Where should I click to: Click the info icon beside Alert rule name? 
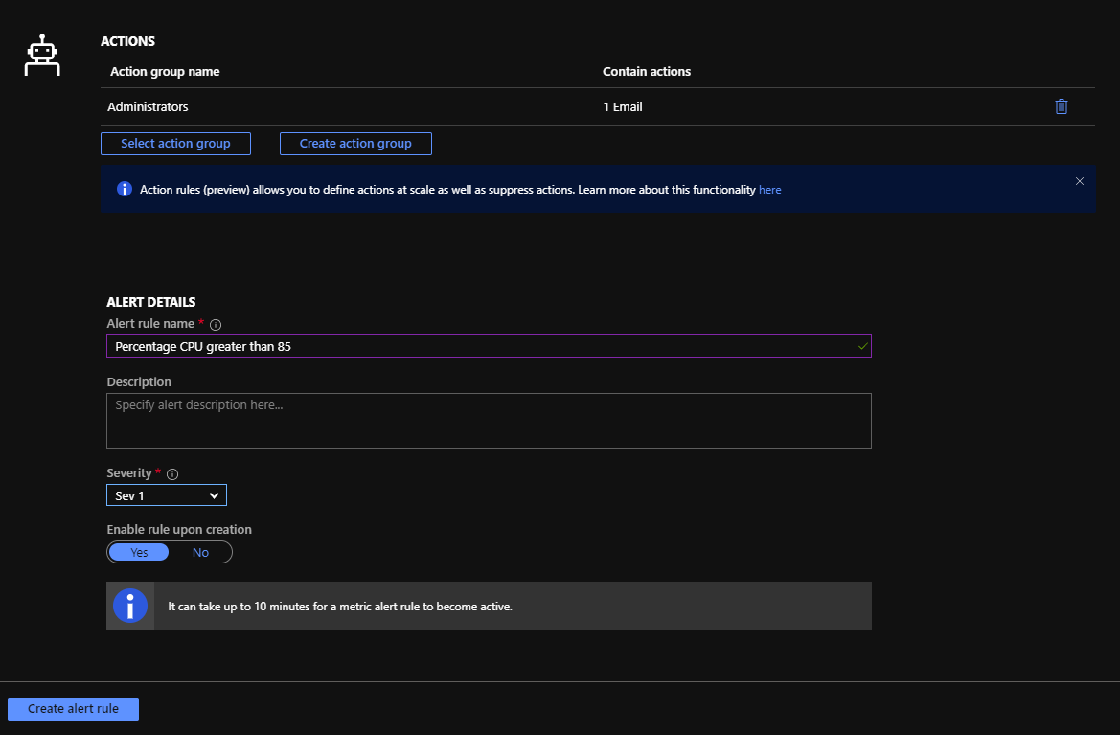tap(216, 324)
